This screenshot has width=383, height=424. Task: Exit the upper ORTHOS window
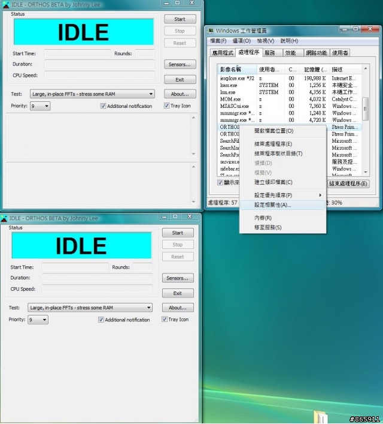pos(180,80)
